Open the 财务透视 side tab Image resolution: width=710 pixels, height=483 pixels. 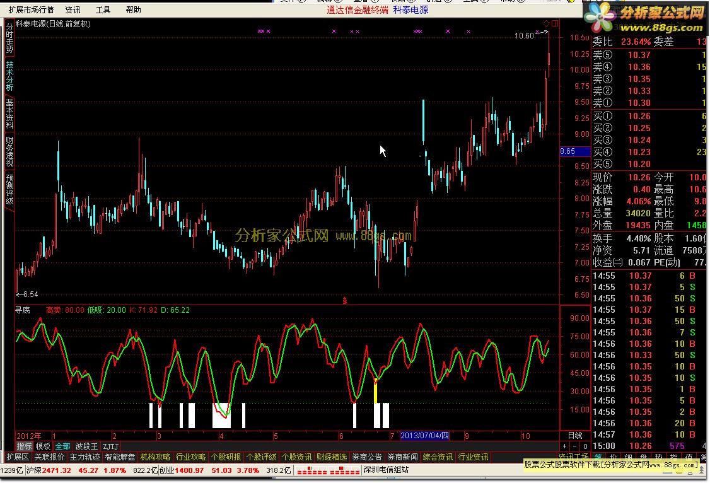[x=9, y=151]
